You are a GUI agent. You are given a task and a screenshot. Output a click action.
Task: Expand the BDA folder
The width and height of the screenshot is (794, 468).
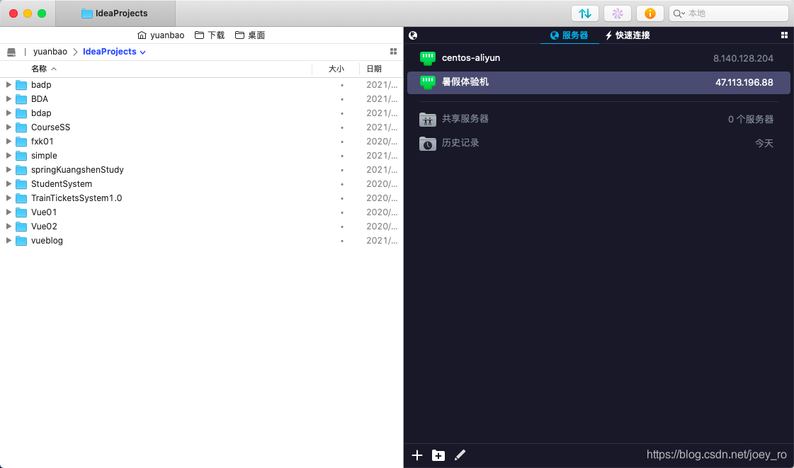click(8, 98)
